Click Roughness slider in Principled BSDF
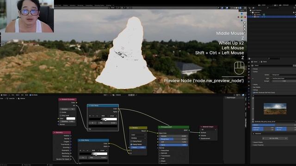 [x=173, y=139]
